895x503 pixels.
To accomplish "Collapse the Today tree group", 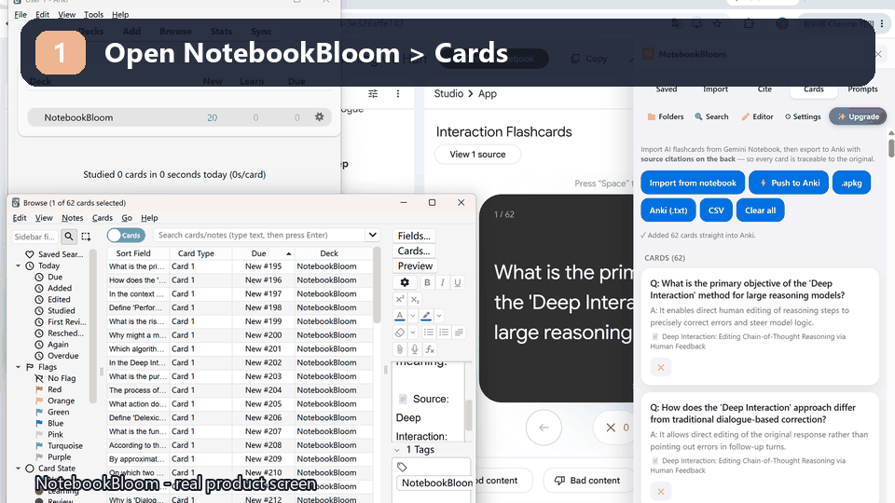I will 19,265.
